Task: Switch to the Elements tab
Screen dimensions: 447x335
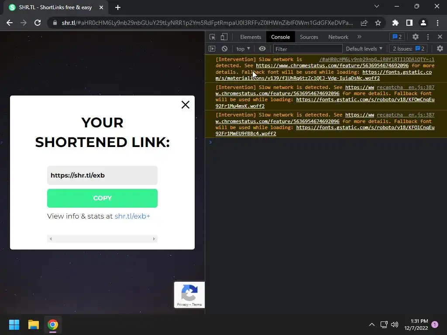Action: pos(251,37)
